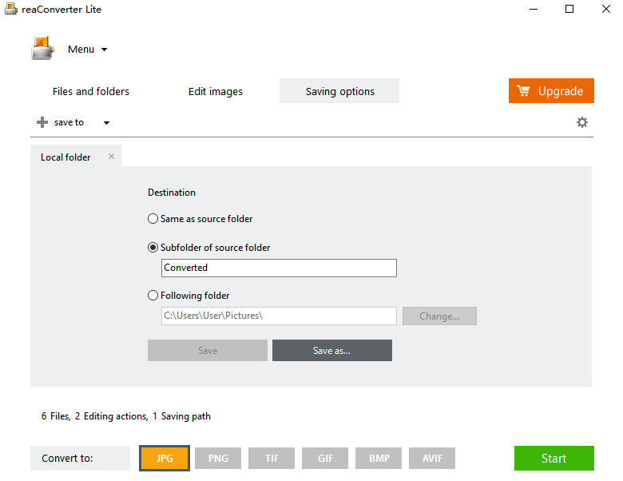This screenshot has height=481, width=623.
Task: Switch to Files and folders tab
Action: coord(91,91)
